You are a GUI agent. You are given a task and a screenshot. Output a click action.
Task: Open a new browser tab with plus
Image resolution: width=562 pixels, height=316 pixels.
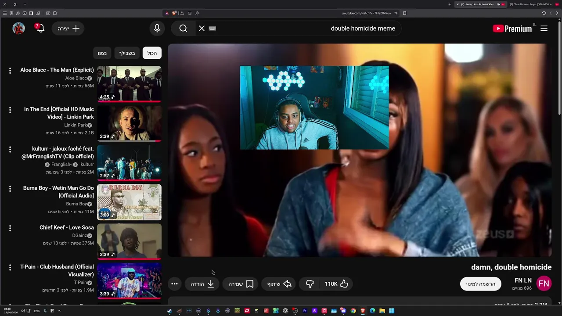[x=450, y=4]
